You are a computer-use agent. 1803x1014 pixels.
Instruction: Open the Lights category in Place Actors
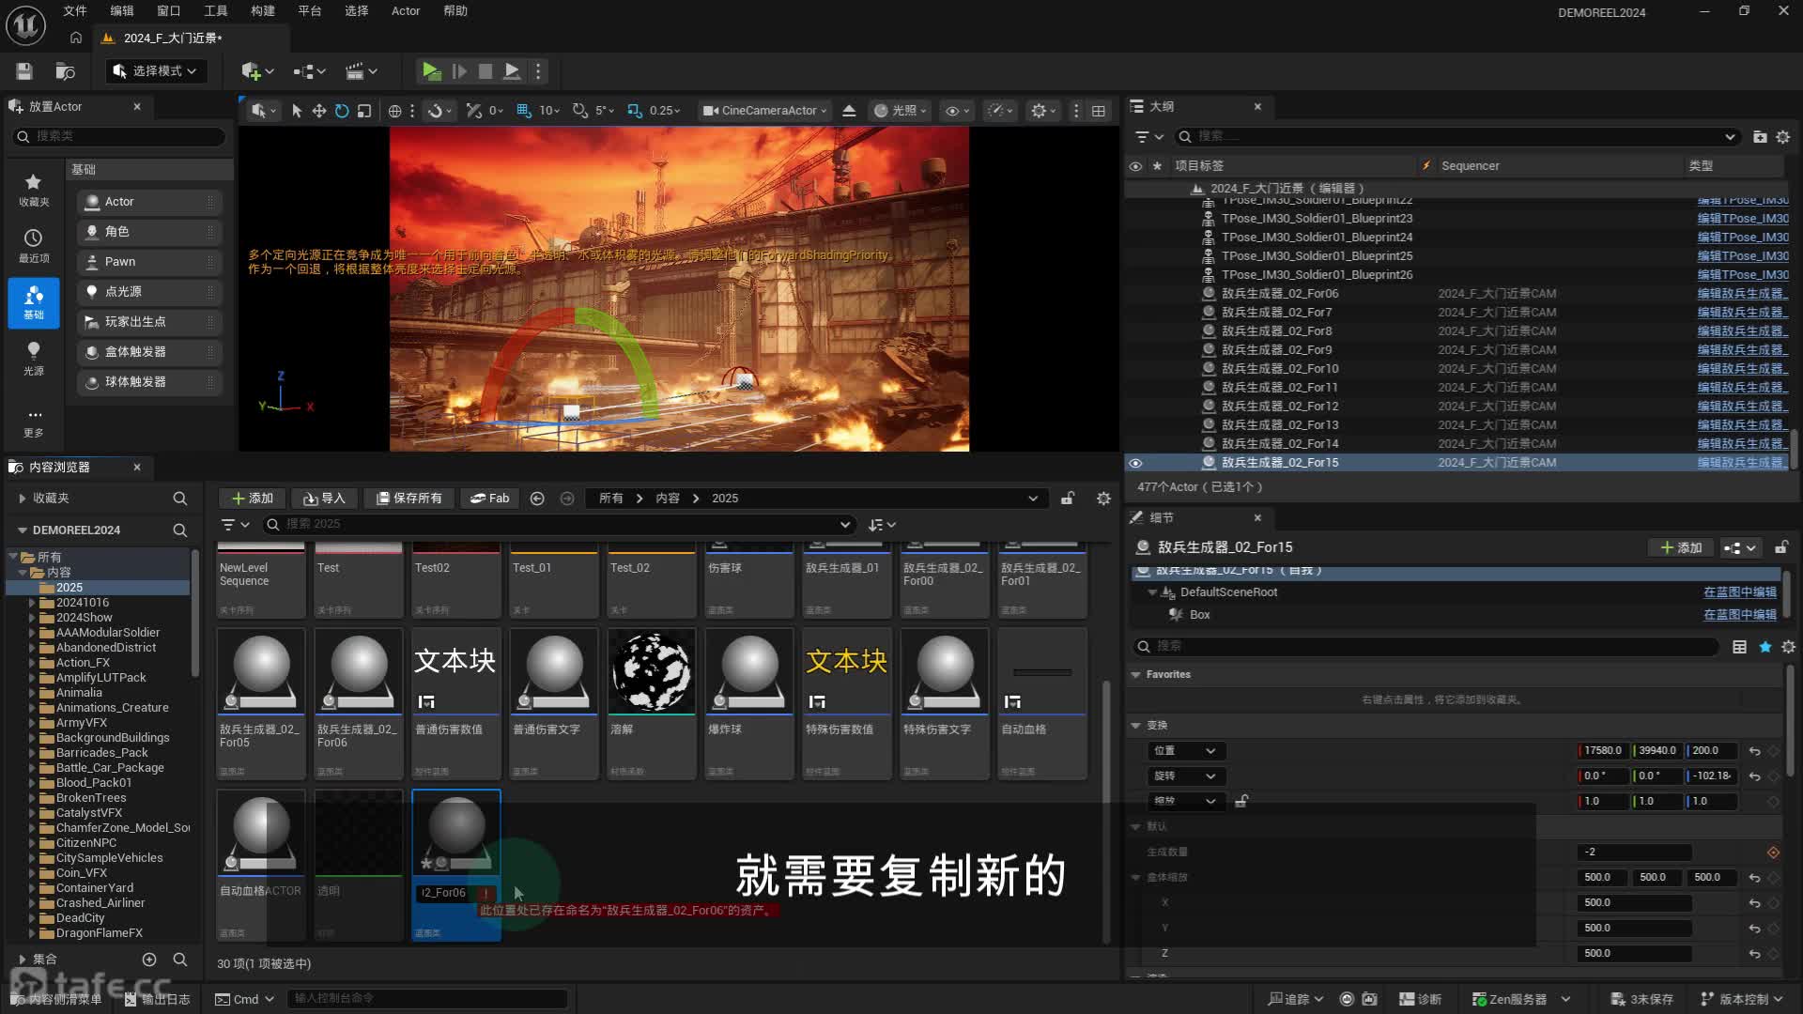(34, 358)
